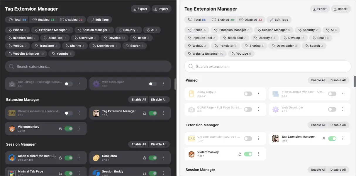Click lock icon beside Clean Master in dark panel
This screenshot has width=356, height=176.
[60, 158]
